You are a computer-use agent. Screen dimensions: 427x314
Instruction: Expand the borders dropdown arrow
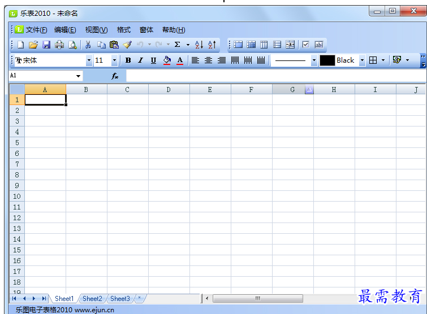point(383,60)
